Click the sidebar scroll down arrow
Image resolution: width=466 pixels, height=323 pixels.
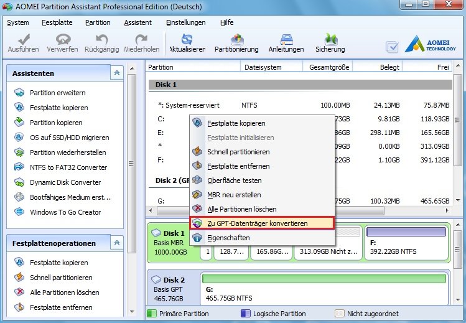132,311
